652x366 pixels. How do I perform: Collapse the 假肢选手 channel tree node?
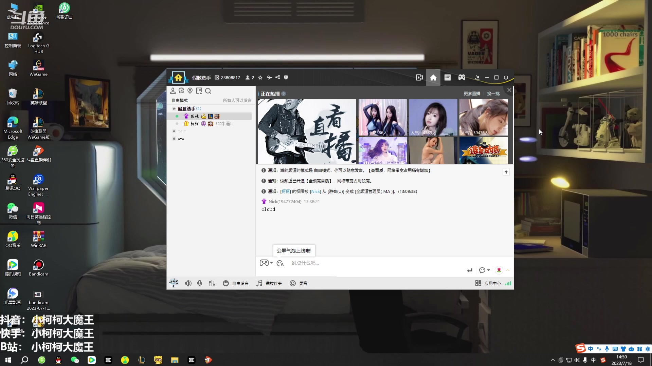pos(174,109)
